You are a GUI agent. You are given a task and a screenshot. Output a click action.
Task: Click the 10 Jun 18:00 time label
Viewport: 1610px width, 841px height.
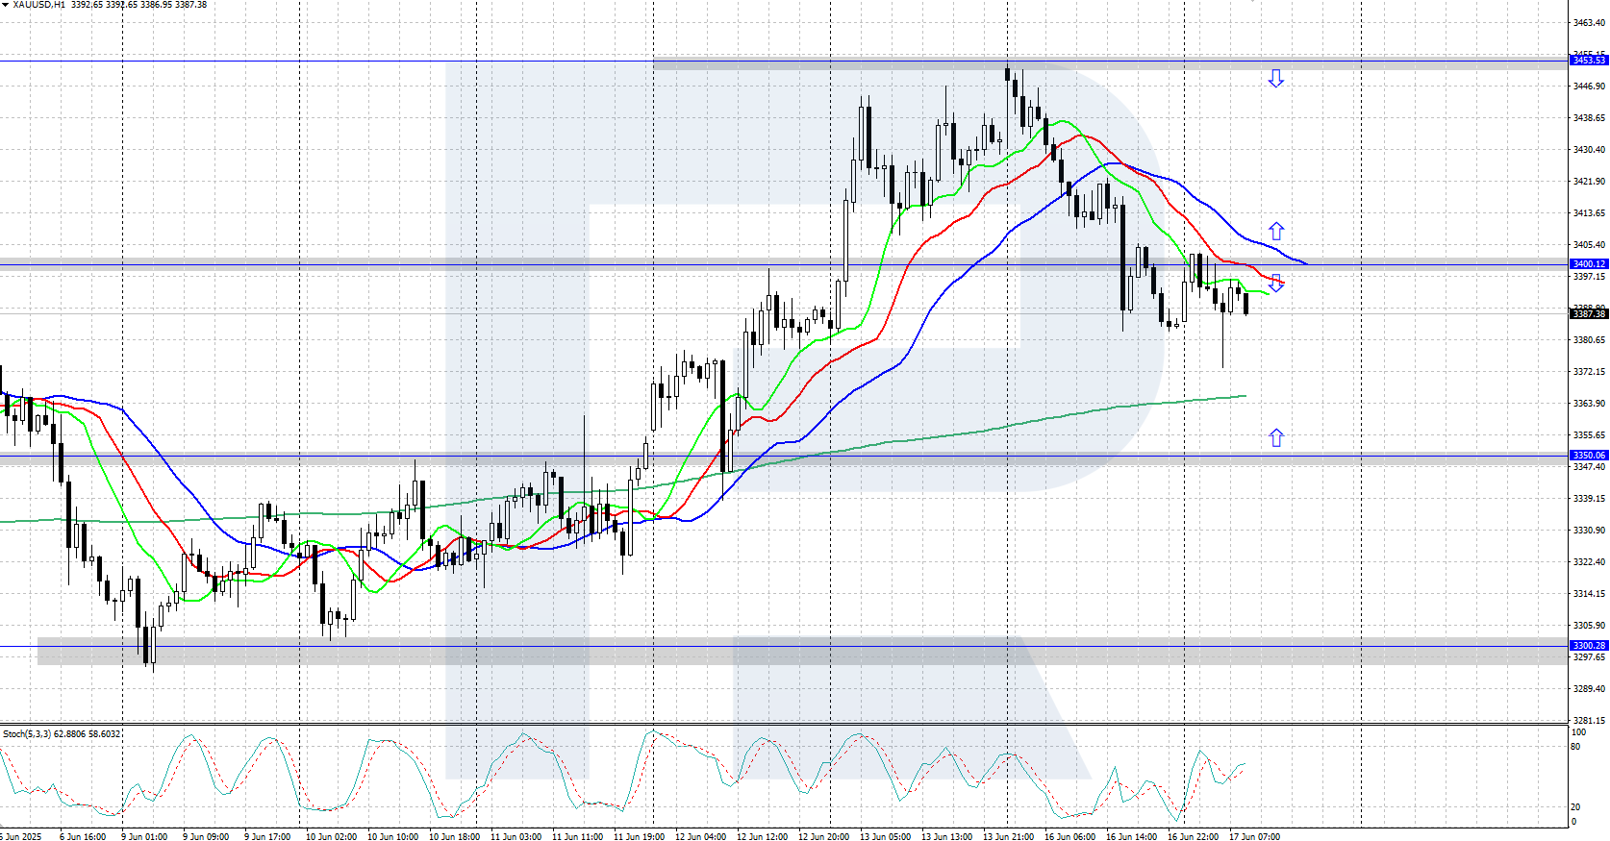[x=454, y=836]
